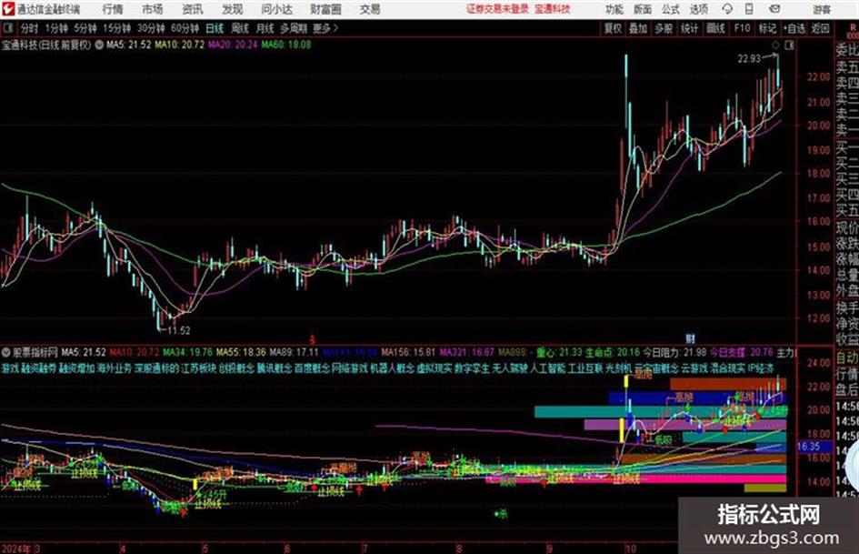
Task: Switch to 60分钟 period
Action: pos(185,28)
